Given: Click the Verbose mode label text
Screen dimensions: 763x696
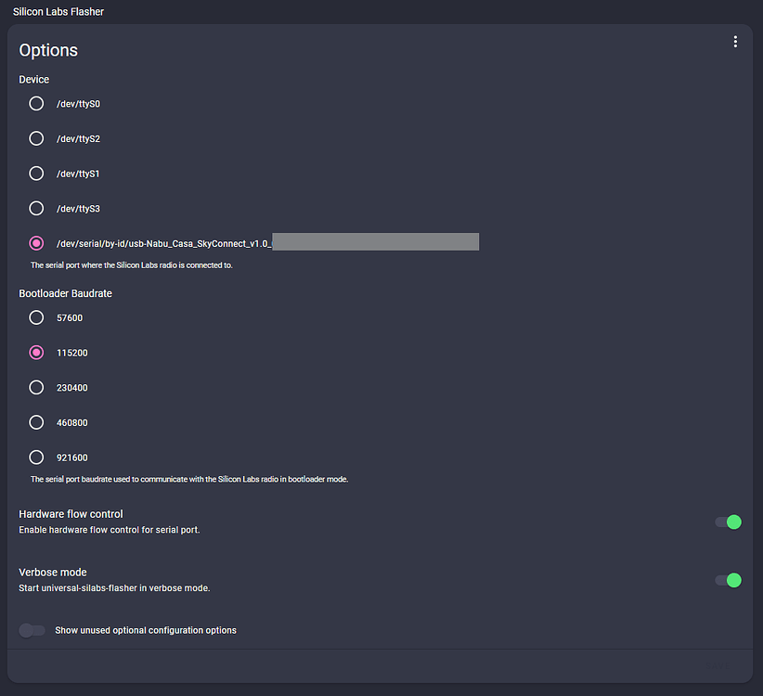Looking at the screenshot, I should (x=53, y=572).
